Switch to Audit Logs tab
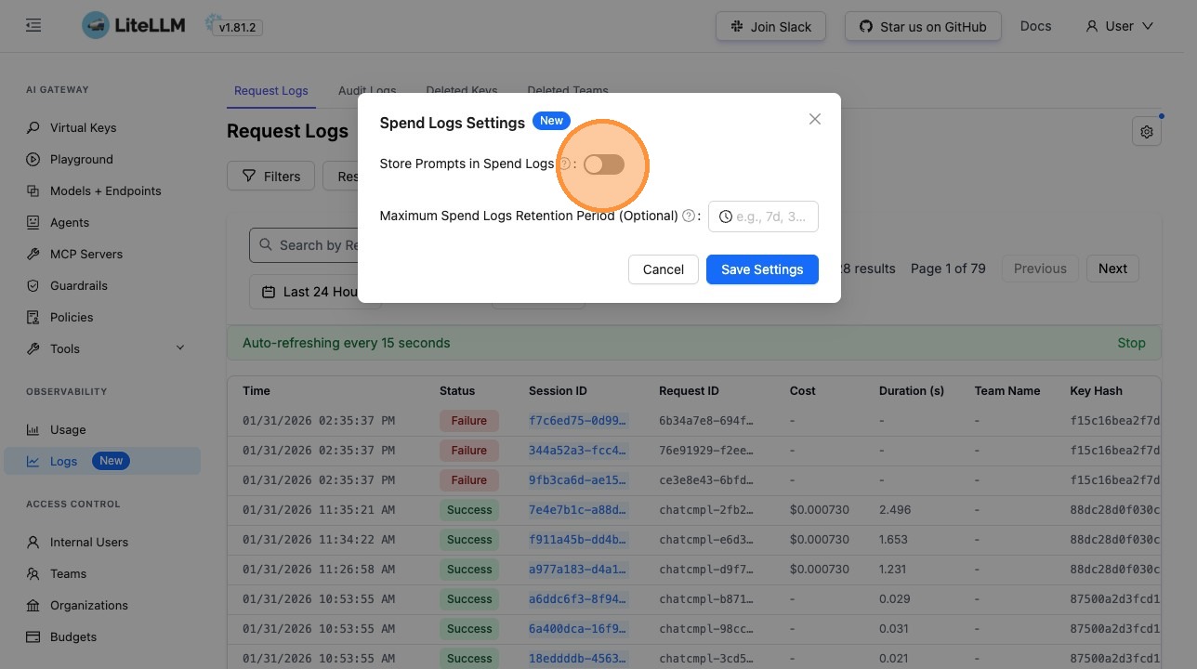 [367, 90]
